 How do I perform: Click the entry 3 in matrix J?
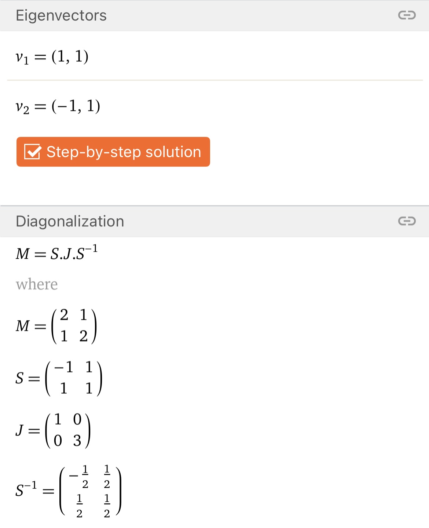coord(77,441)
